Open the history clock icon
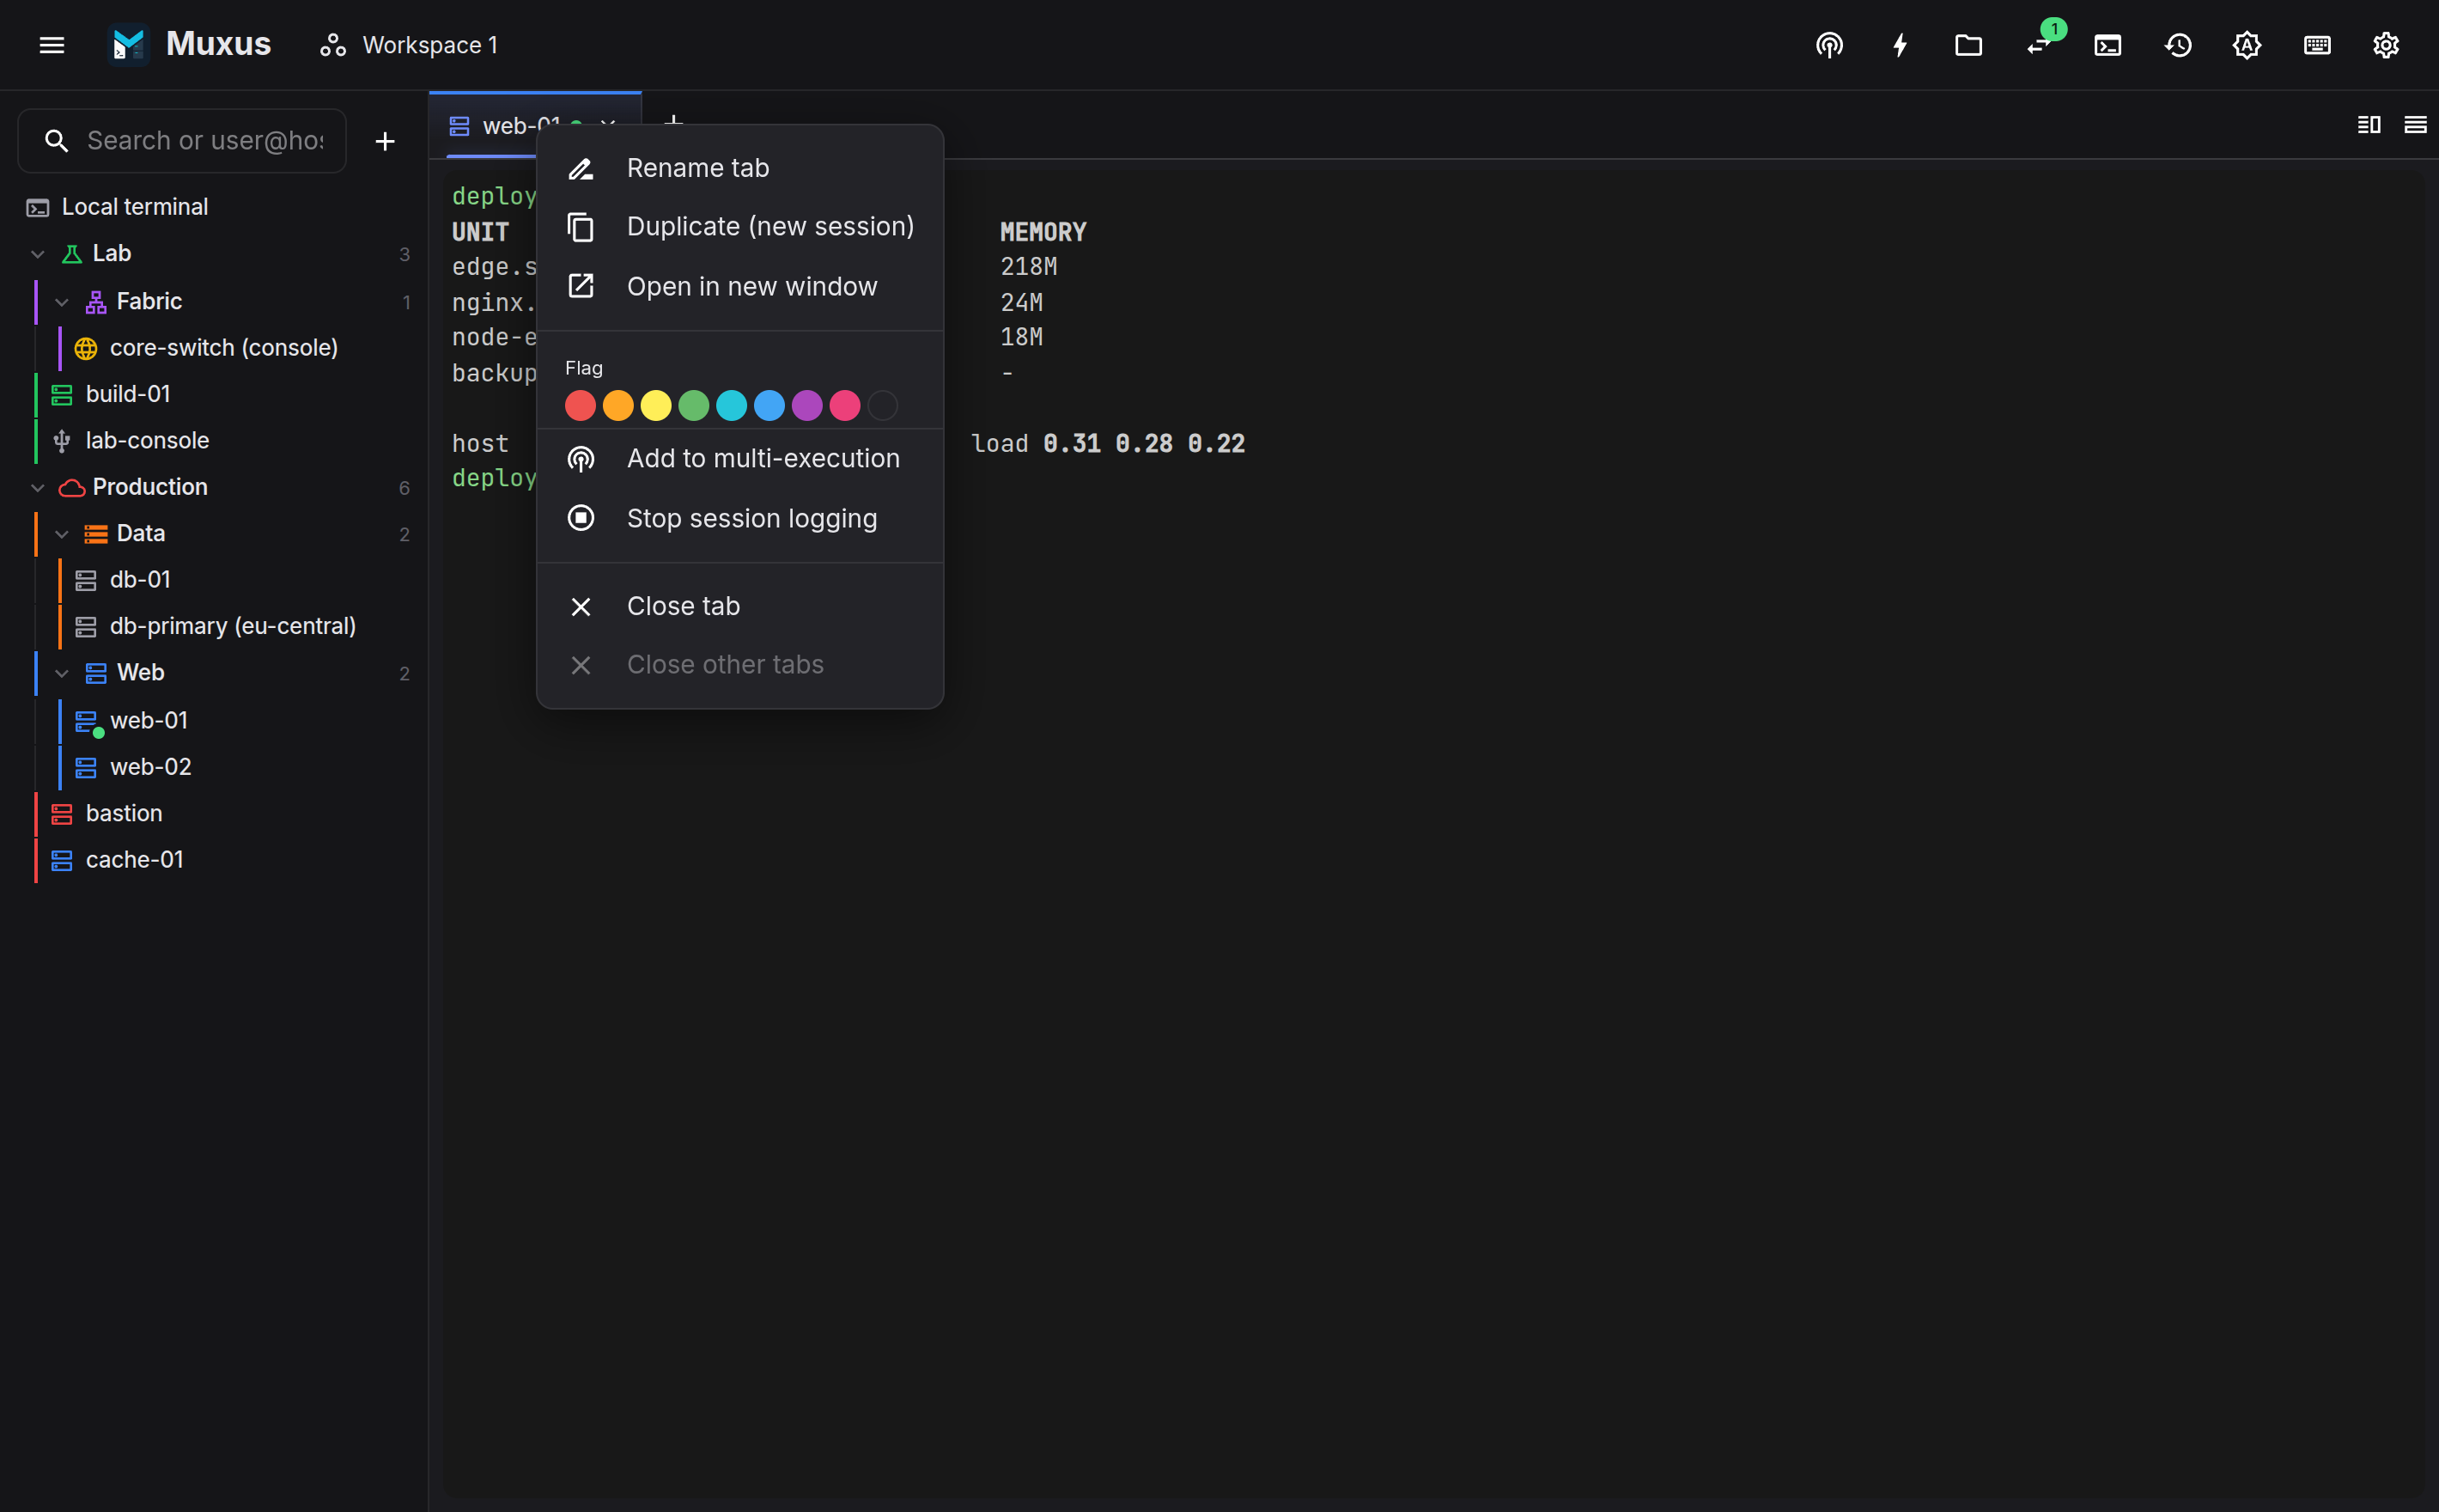 tap(2178, 45)
